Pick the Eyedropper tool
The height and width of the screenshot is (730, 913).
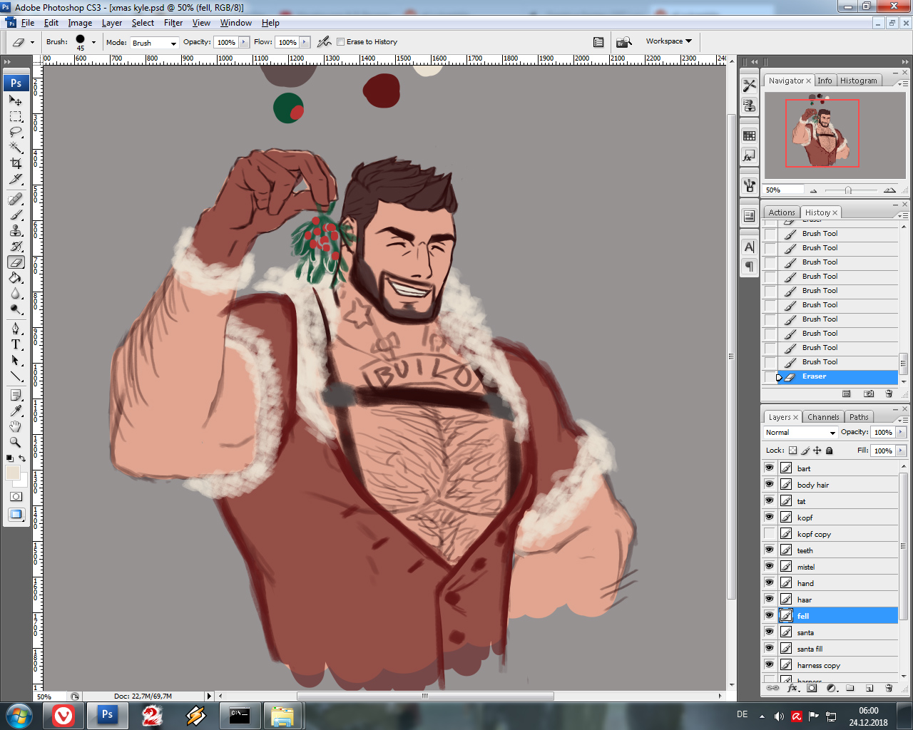tap(16, 411)
